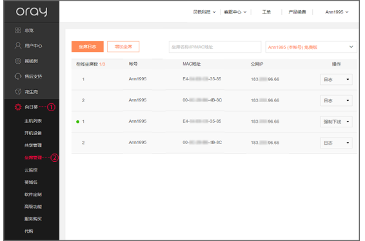Viewport: 365px width, 241px height.
Task: Open the 工单 top menu item
Action: click(x=266, y=12)
